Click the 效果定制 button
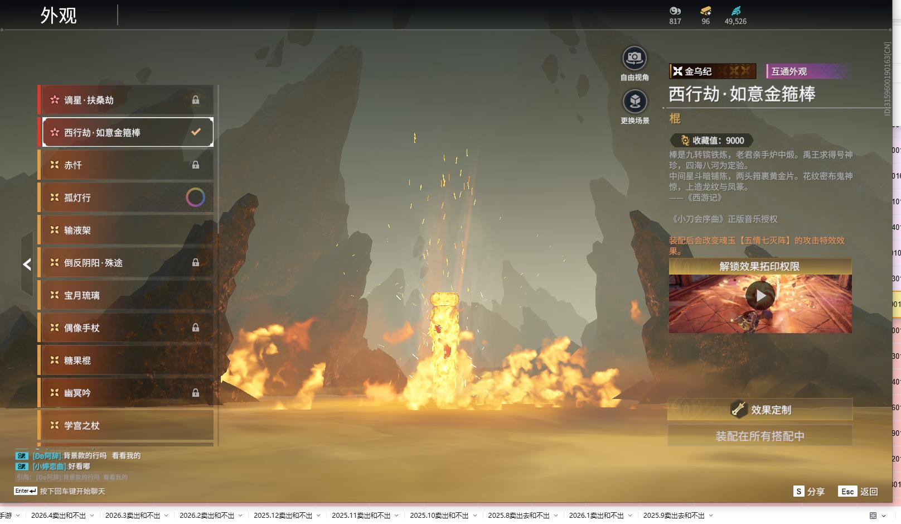 [x=760, y=410]
